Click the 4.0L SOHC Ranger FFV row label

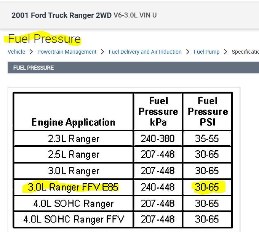(73, 219)
